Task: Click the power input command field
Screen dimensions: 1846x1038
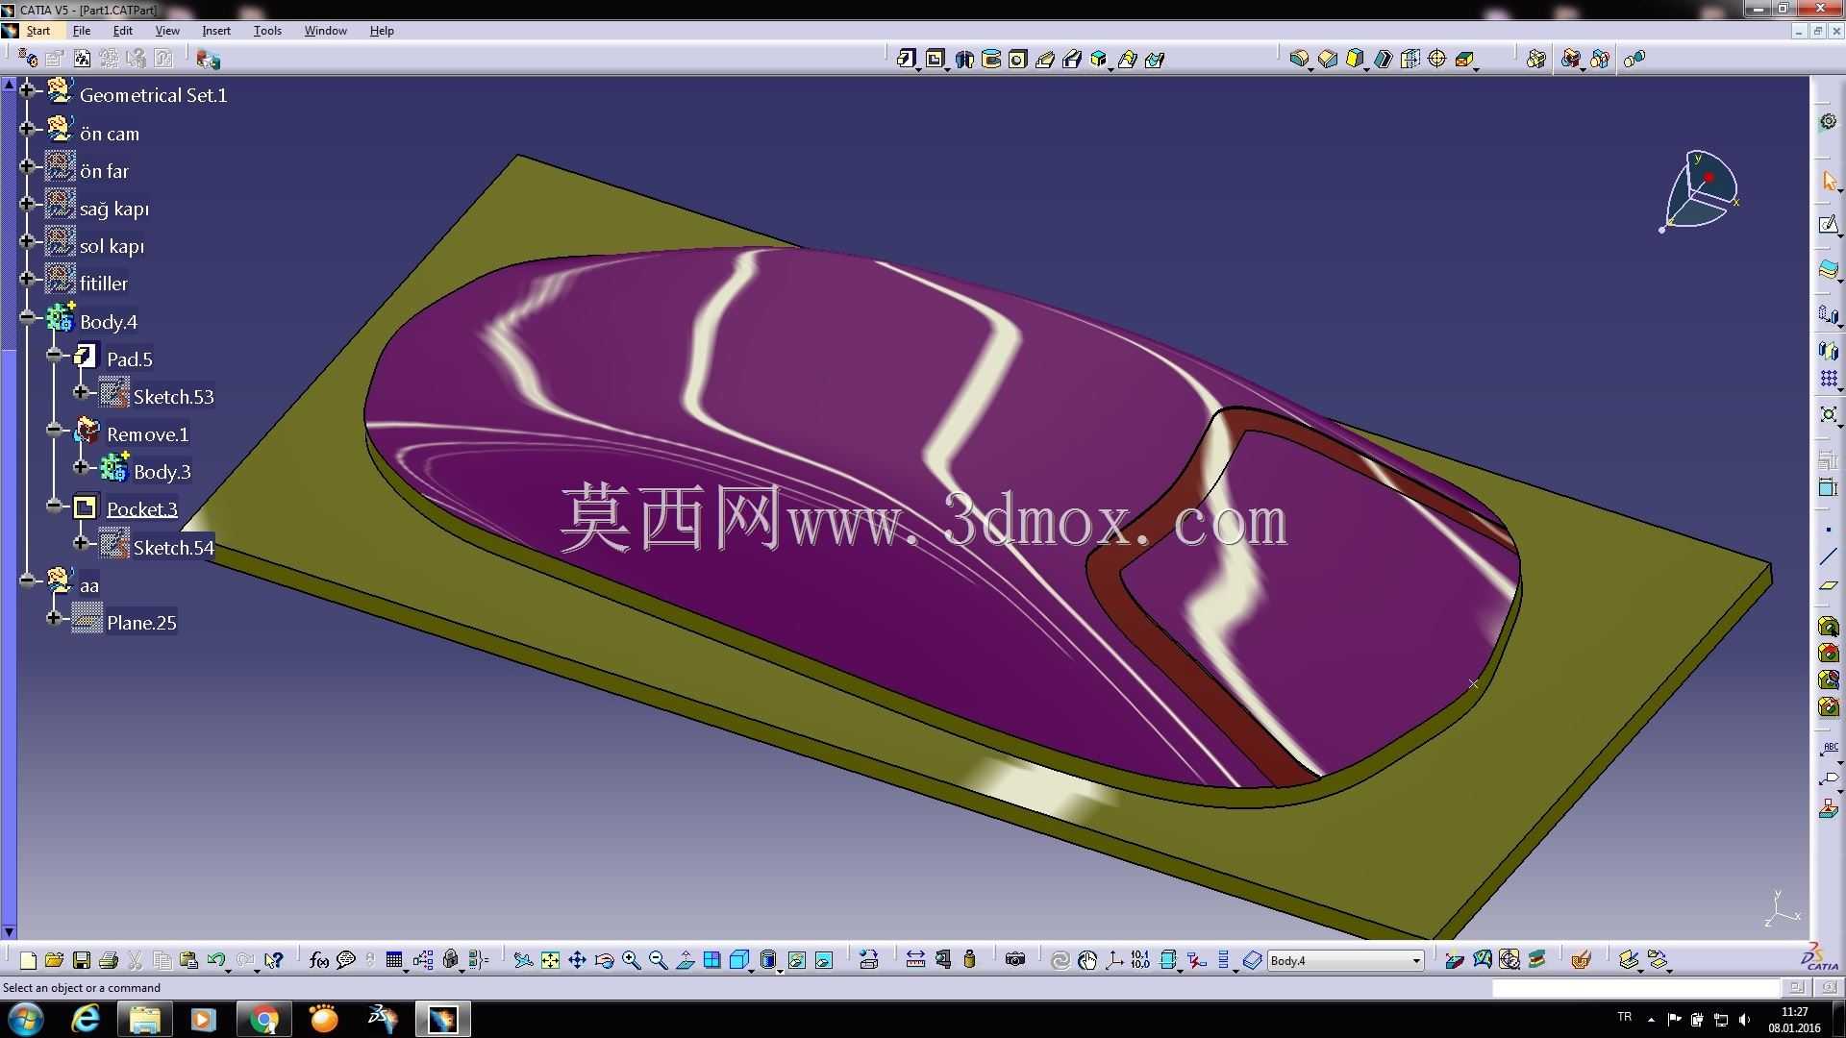Action: 1635,988
